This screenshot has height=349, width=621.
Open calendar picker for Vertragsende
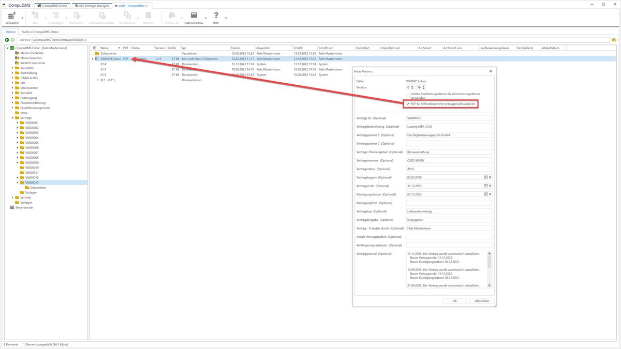486,186
